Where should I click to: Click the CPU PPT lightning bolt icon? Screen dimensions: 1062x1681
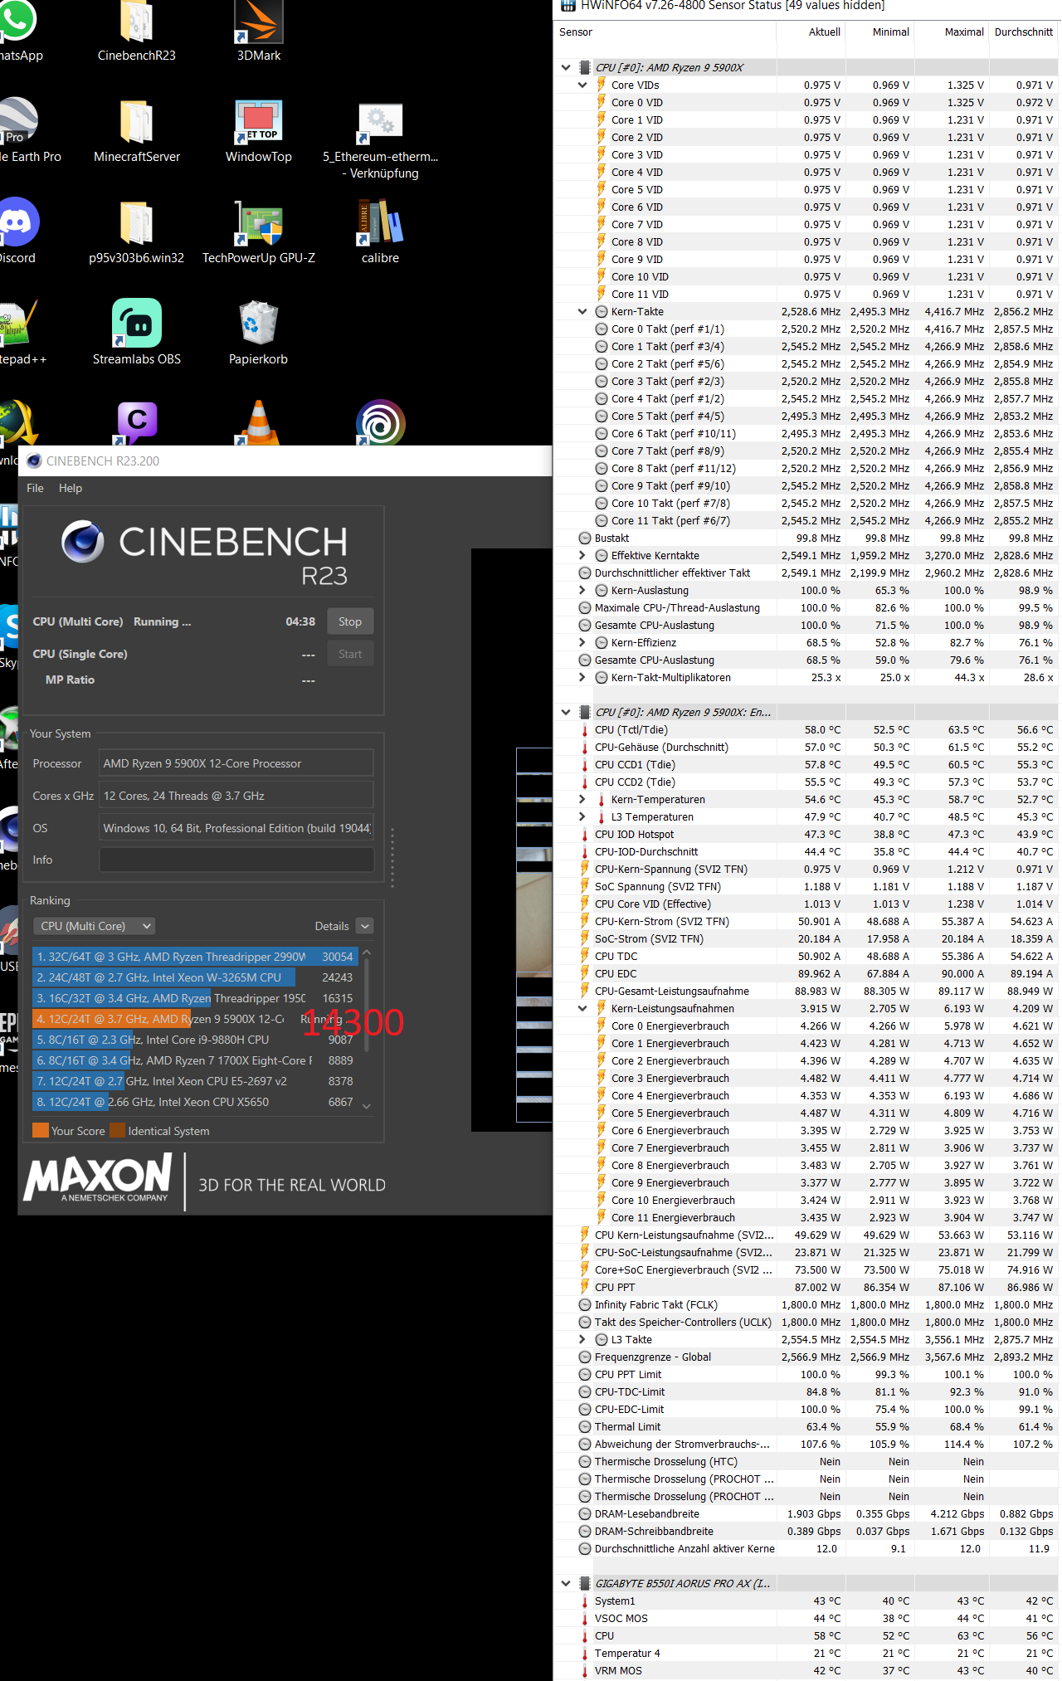[x=585, y=1287]
